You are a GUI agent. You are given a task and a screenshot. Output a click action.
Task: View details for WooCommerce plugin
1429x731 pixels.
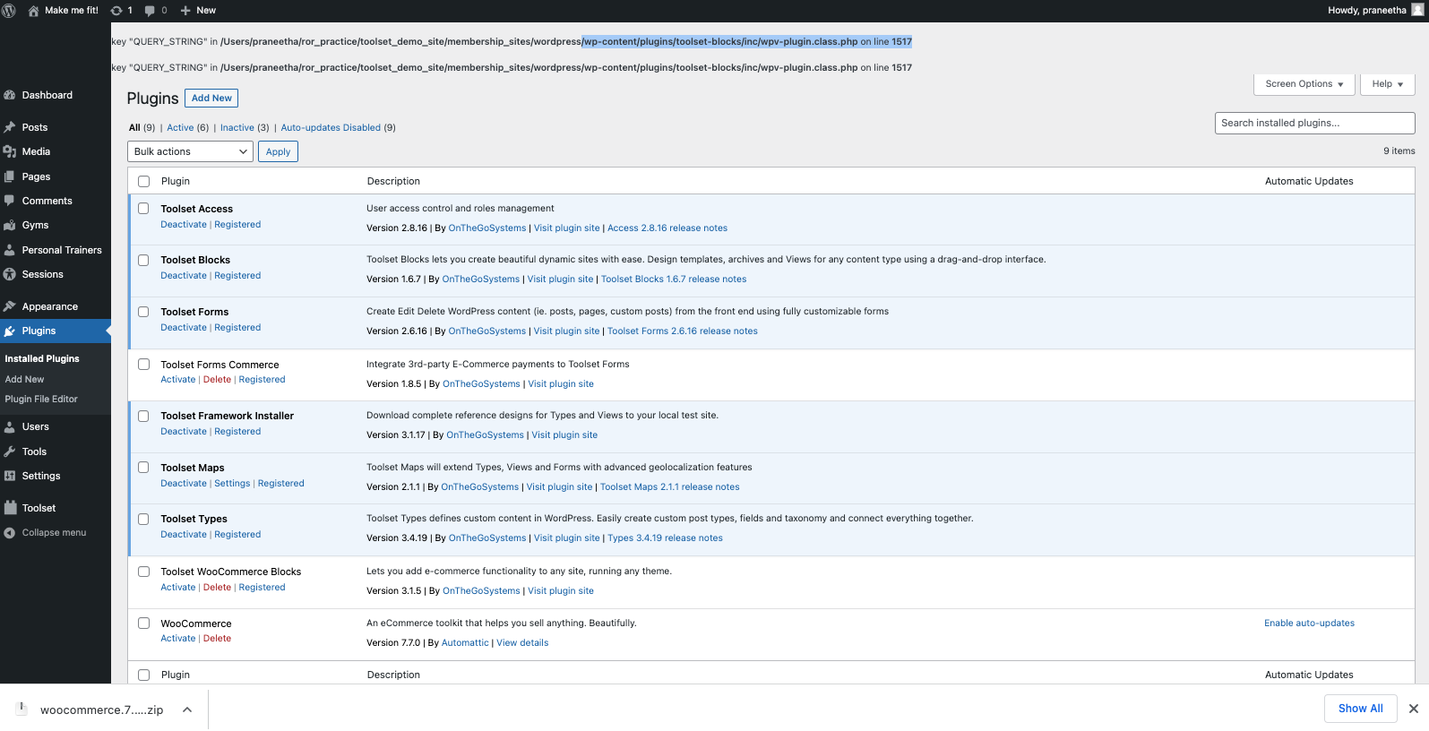[522, 643]
